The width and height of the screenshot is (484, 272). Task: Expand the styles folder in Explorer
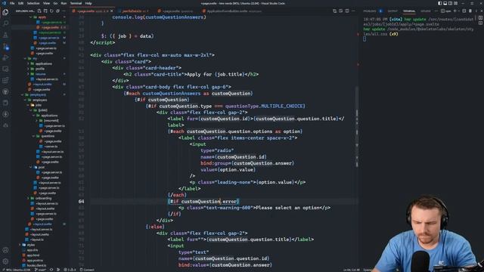pyautogui.click(x=30, y=245)
